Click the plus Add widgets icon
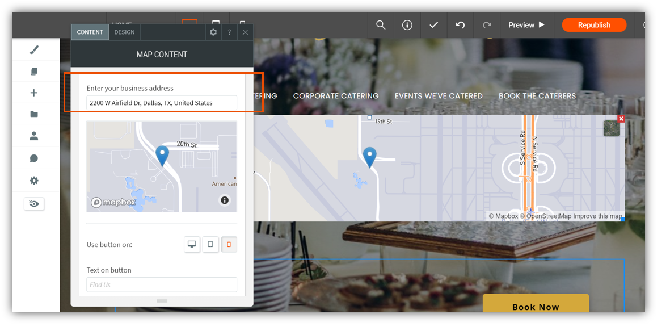Screen dimensions: 670x335 34,93
